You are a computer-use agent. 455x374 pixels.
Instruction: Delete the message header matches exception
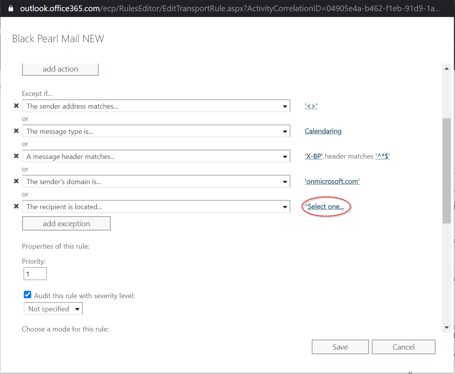[16, 156]
